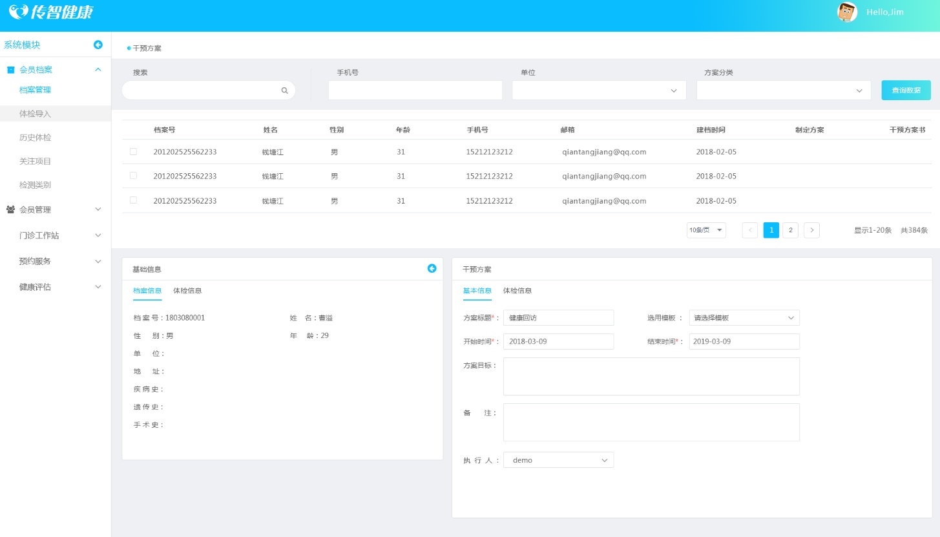Image resolution: width=940 pixels, height=537 pixels.
Task: Open the 方案分类 dropdown
Action: [x=784, y=90]
